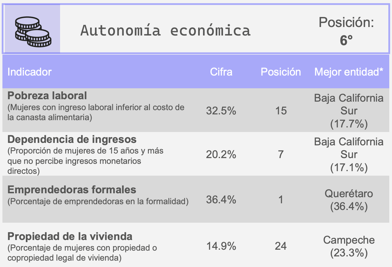Select the Dependencia de ingresos heading
The height and width of the screenshot is (267, 392).
click(x=72, y=140)
